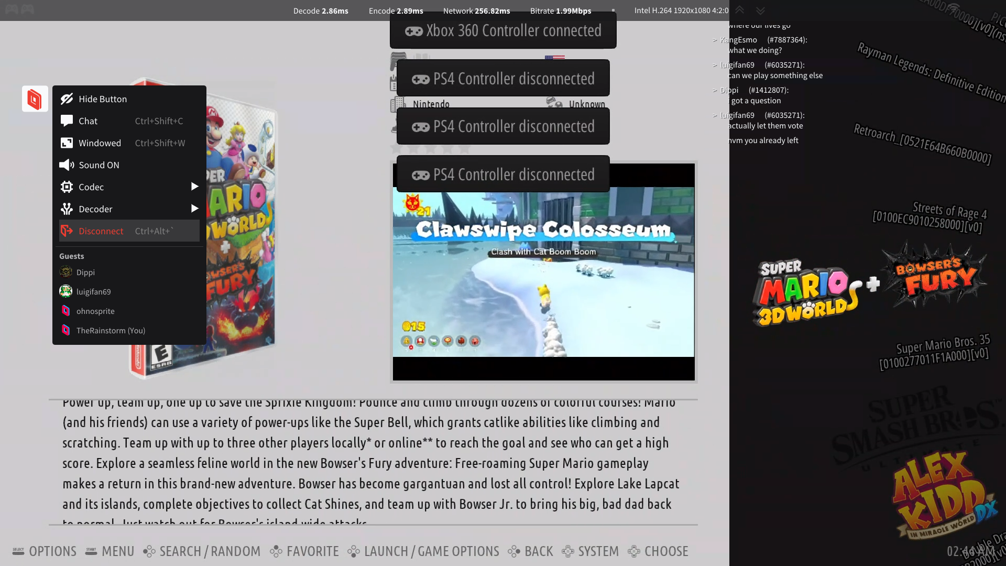This screenshot has height=566, width=1006.
Task: Click the Super Mario 3D World box art
Action: [241, 236]
